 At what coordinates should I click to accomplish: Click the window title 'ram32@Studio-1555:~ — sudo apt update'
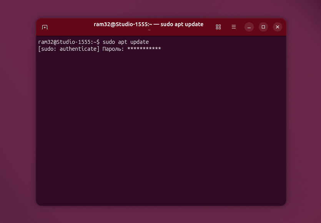(x=149, y=24)
